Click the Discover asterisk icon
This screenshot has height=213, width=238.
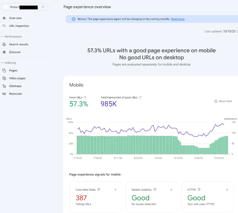point(4,52)
